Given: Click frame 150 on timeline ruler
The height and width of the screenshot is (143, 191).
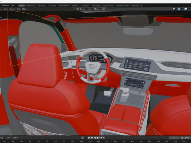Looking at the screenshot, I should coord(115,141).
